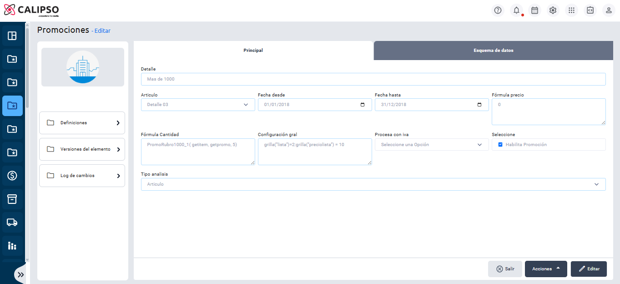Open the Procesa con iva dropdown

point(432,145)
